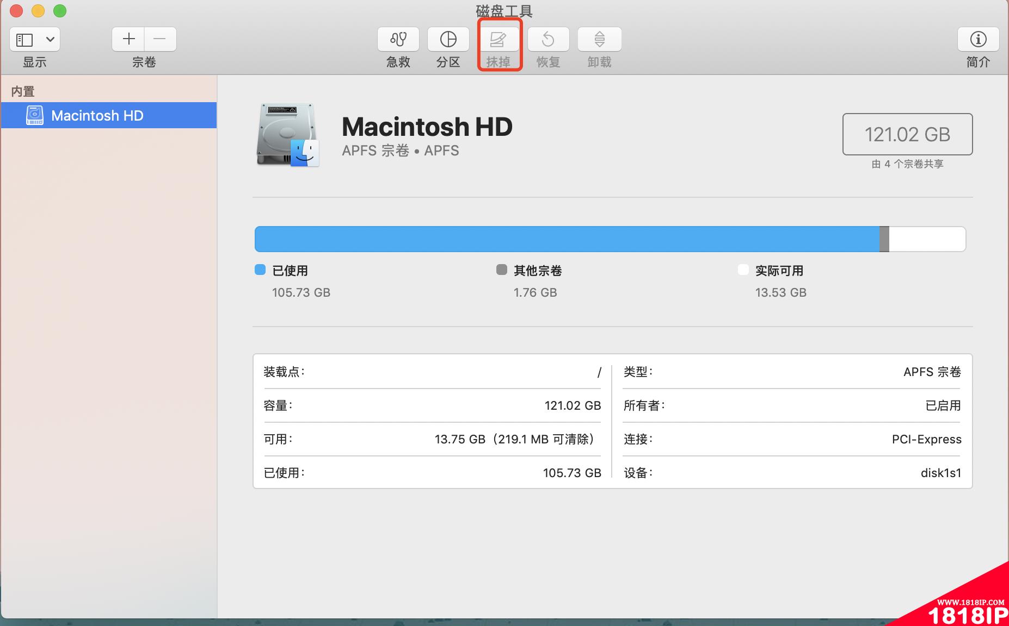Click the 'APFS 宗卷 • APFS' subtitle
Image resolution: width=1009 pixels, height=626 pixels.
401,151
